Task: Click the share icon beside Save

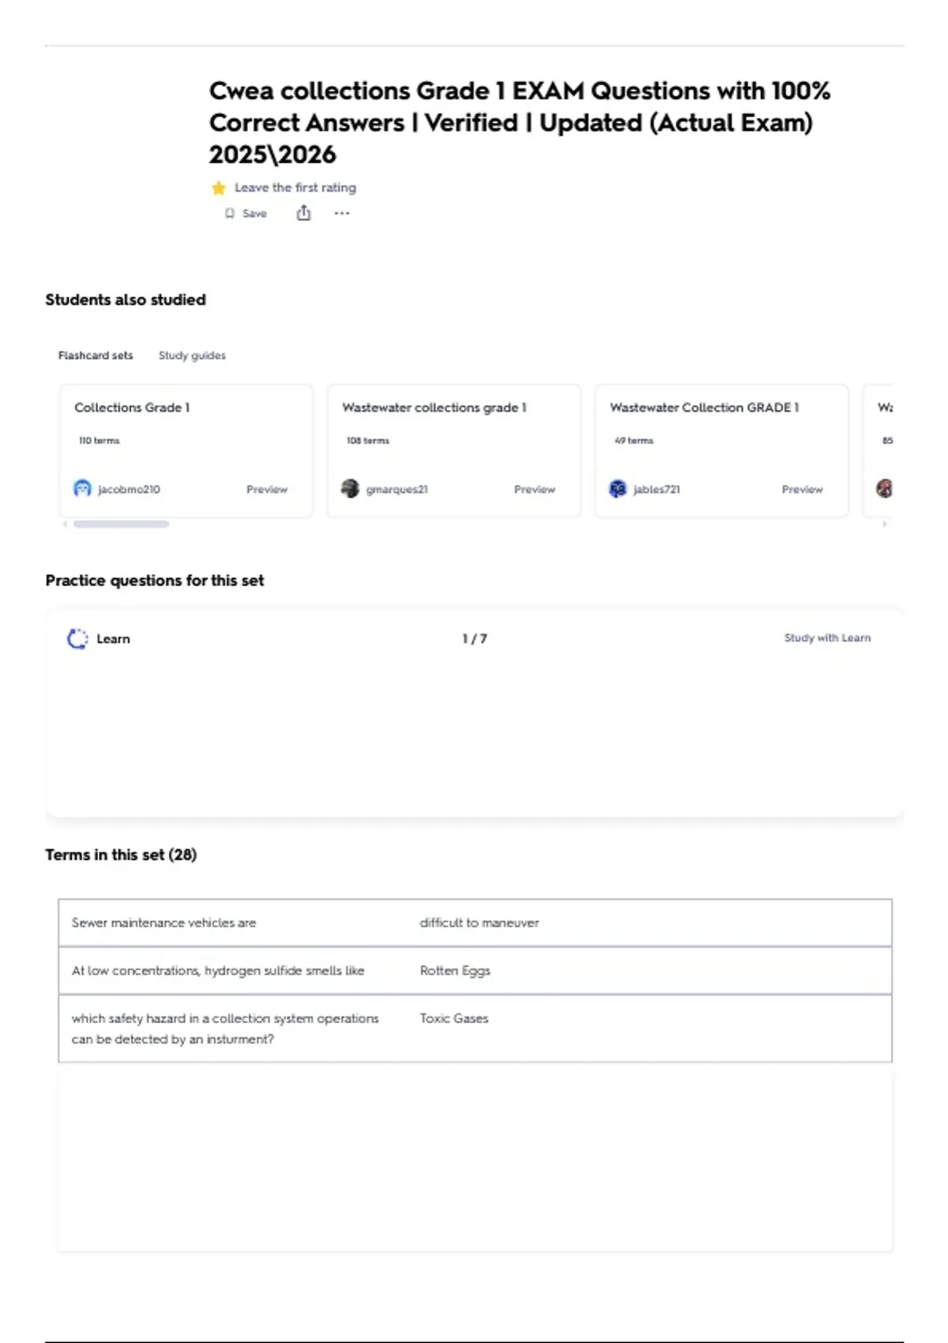Action: (x=303, y=213)
